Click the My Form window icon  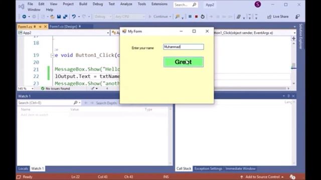coord(124,31)
